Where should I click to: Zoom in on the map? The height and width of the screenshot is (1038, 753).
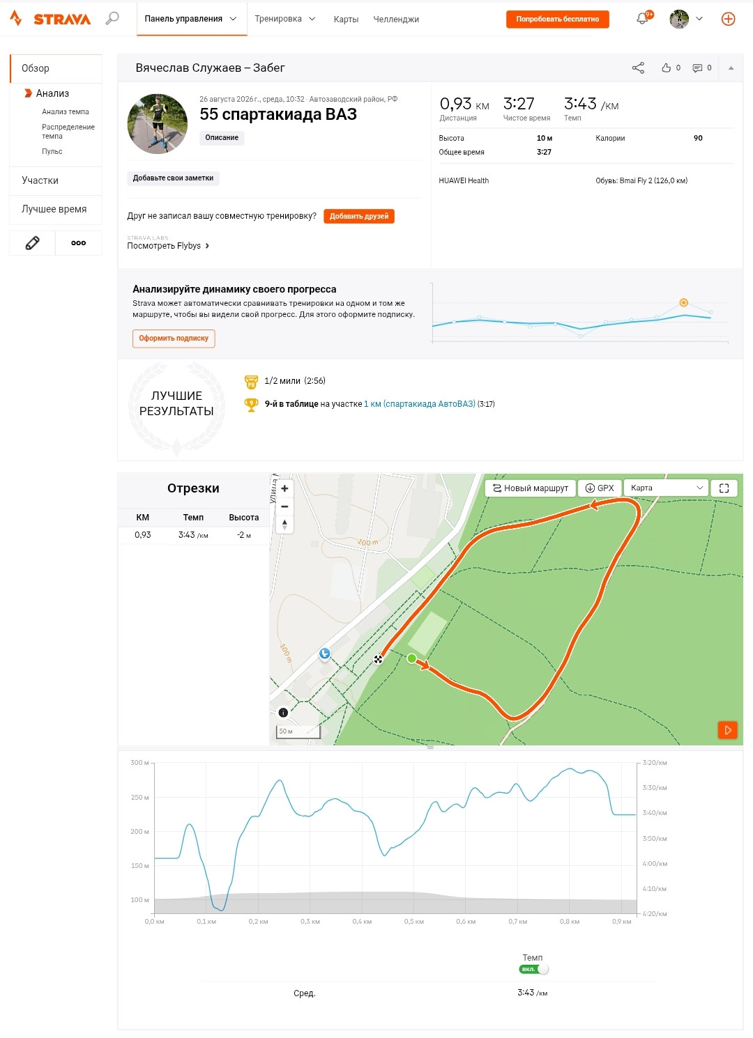(x=284, y=488)
